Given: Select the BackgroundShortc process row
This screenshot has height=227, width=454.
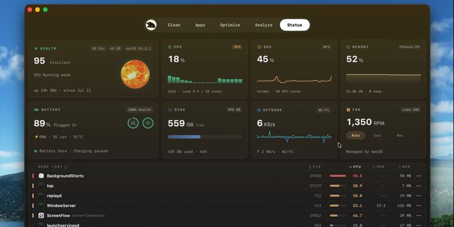Looking at the screenshot, I should point(227,176).
